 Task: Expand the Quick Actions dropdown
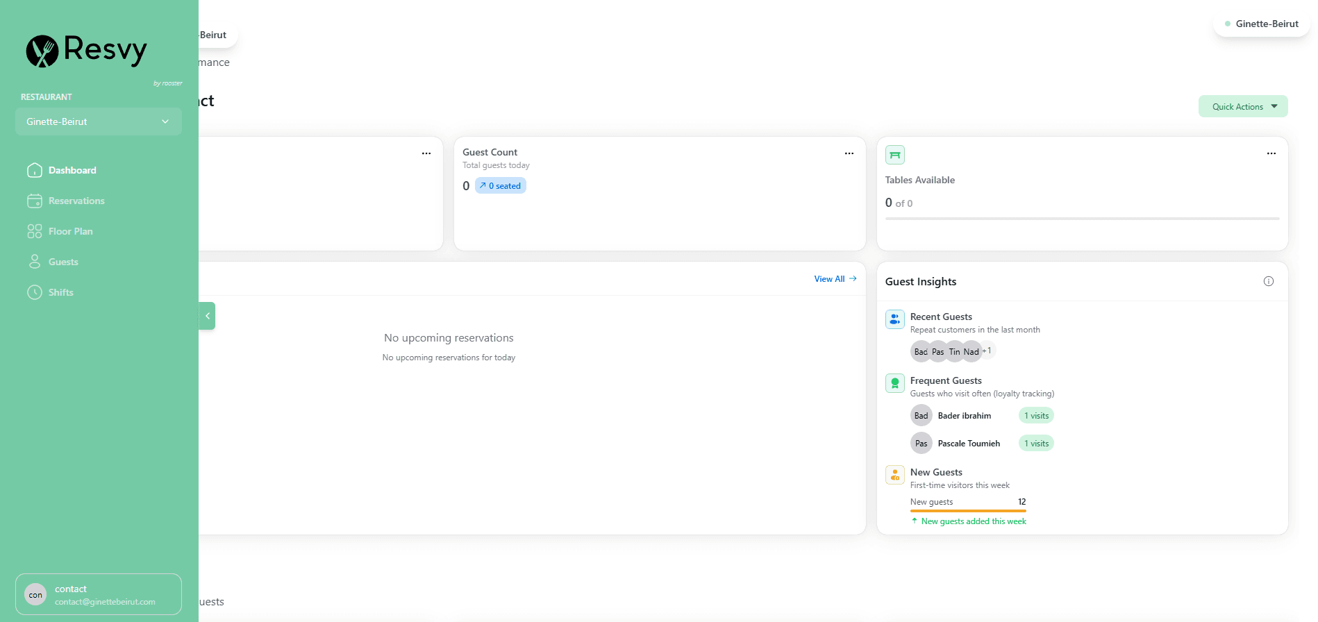1242,106
